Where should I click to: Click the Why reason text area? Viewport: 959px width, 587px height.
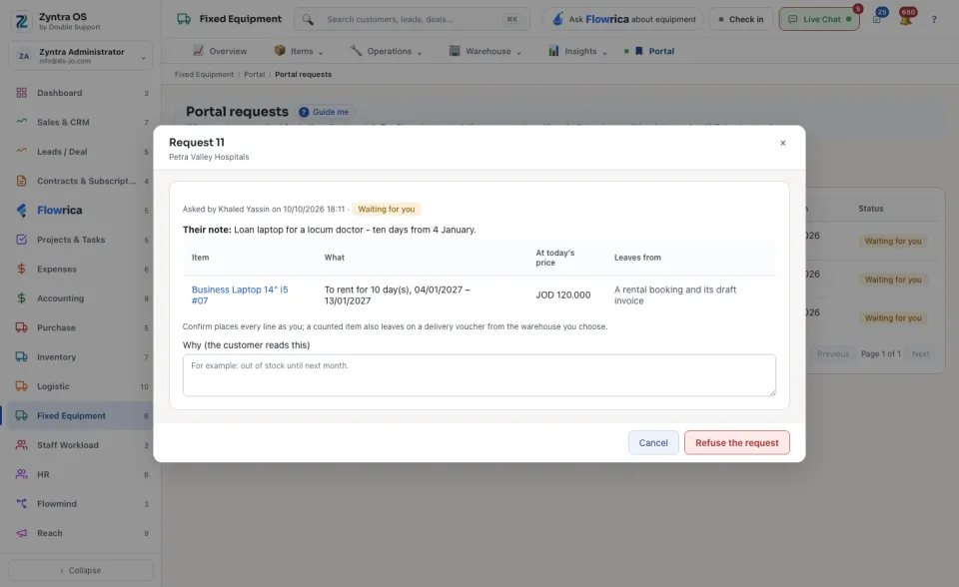[x=479, y=374]
